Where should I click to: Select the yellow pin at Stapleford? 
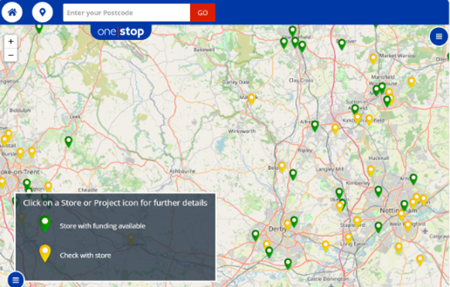357,222
